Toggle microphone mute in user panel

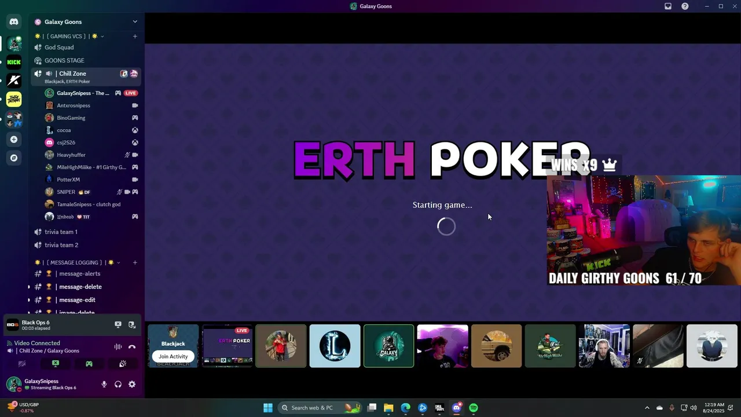(x=104, y=384)
